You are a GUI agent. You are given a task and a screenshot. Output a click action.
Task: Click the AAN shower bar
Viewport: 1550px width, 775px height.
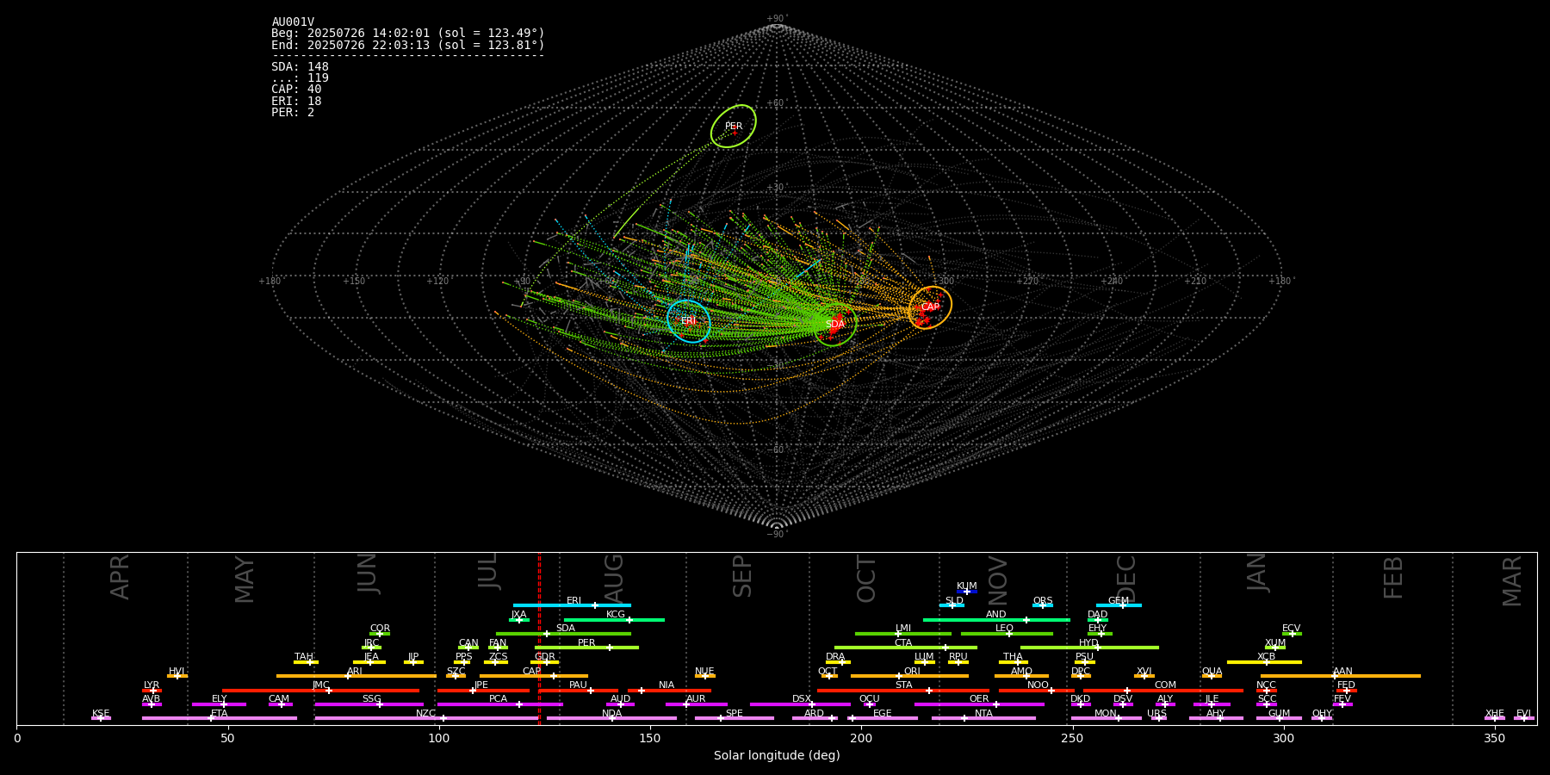(x=1341, y=676)
